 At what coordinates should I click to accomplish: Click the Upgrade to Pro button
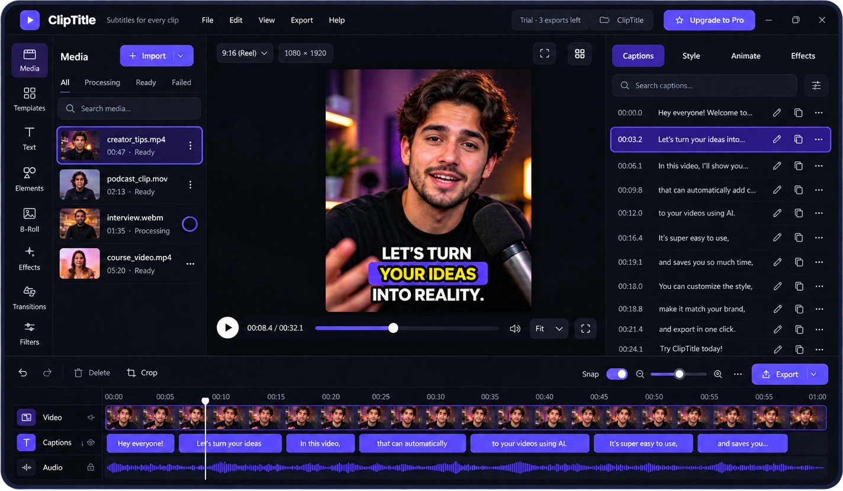[709, 20]
